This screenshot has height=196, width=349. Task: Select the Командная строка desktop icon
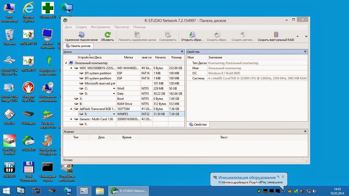(48, 171)
